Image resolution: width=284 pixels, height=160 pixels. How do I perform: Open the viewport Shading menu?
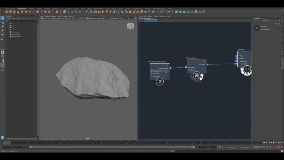pos(47,16)
